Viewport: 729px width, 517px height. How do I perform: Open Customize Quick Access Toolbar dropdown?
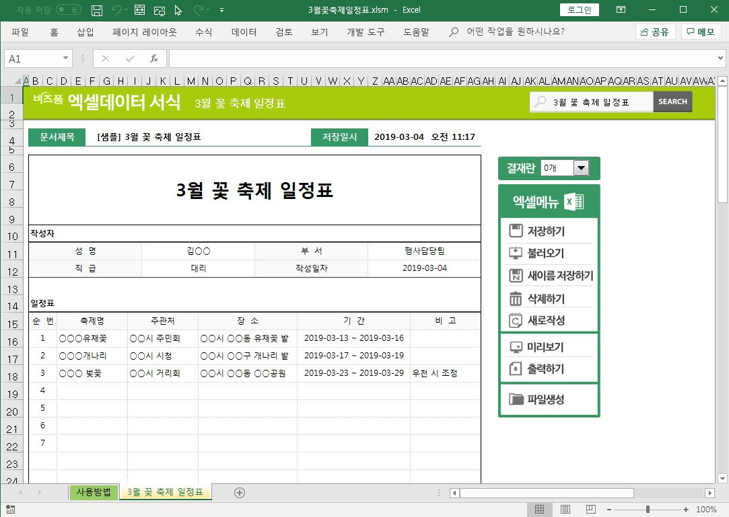click(x=222, y=10)
